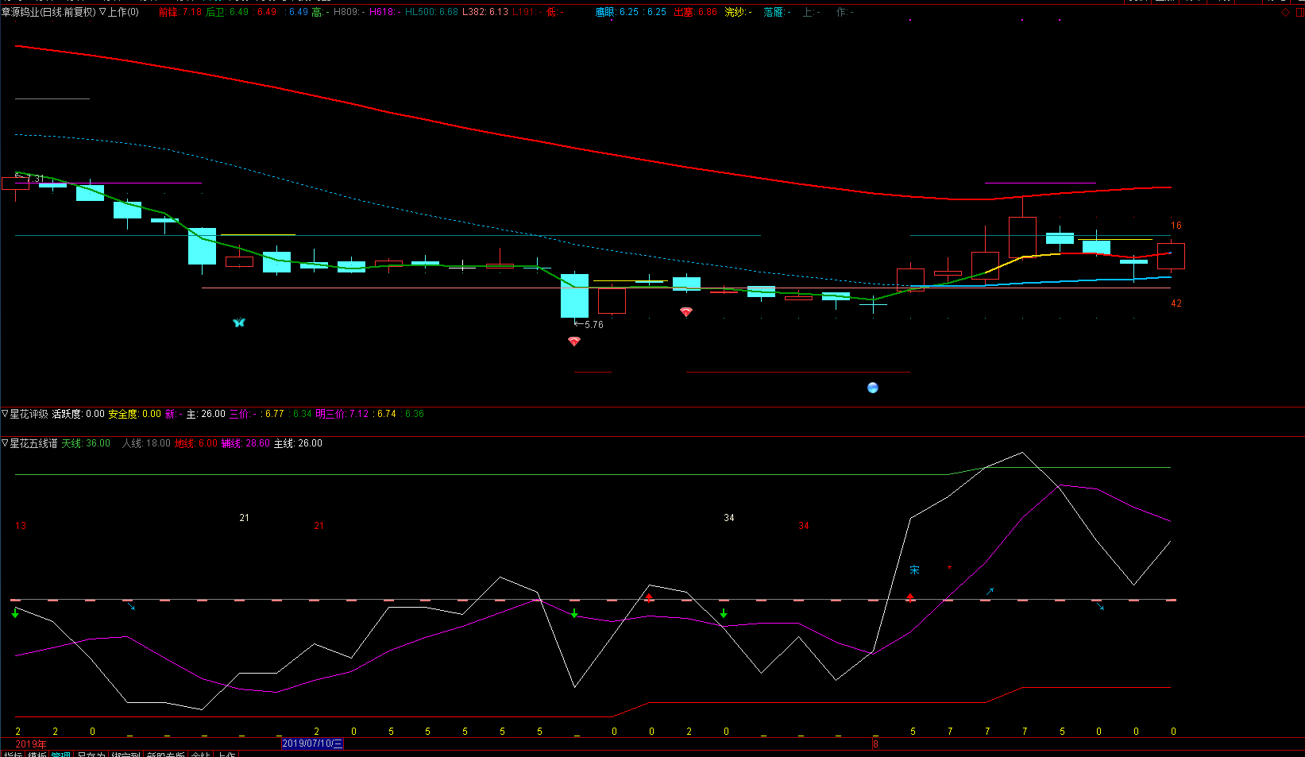This screenshot has height=757, width=1305.
Task: Click the 前锋: 7.18 readout
Action: (180, 12)
